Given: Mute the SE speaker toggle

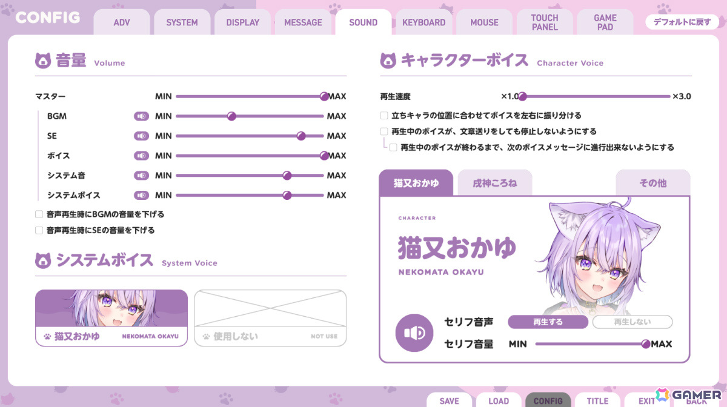Looking at the screenshot, I should (x=141, y=136).
